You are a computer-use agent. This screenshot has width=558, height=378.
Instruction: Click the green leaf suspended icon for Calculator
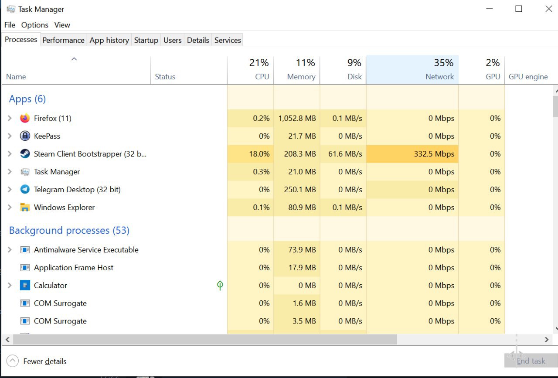[x=220, y=286]
